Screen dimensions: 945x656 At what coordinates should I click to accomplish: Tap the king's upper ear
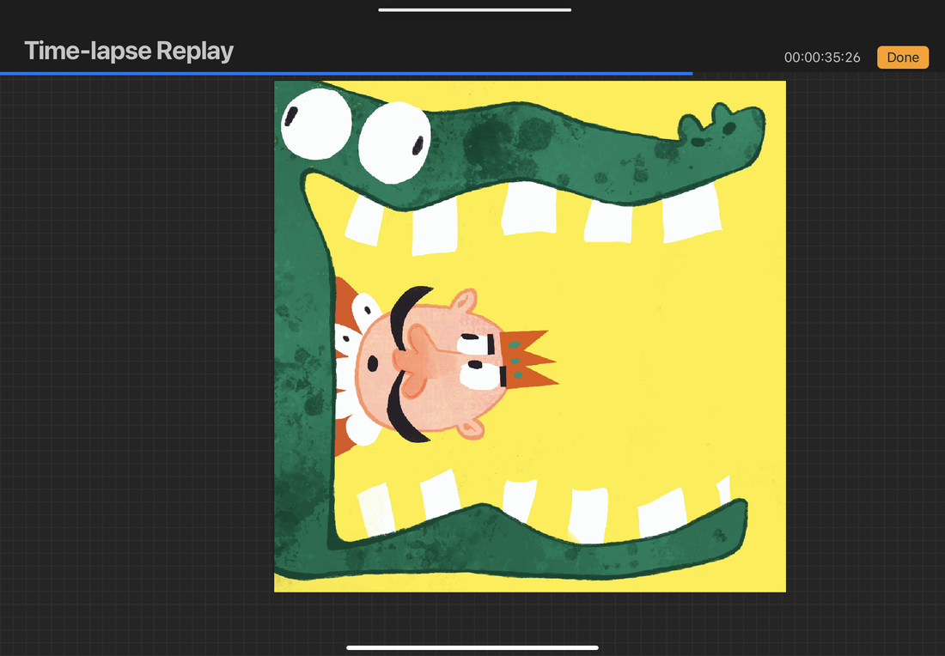tap(463, 301)
